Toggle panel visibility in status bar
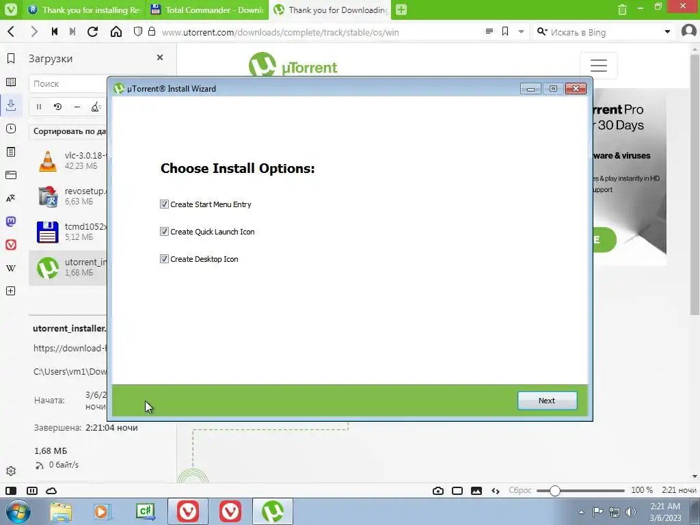700x525 pixels. click(x=11, y=491)
